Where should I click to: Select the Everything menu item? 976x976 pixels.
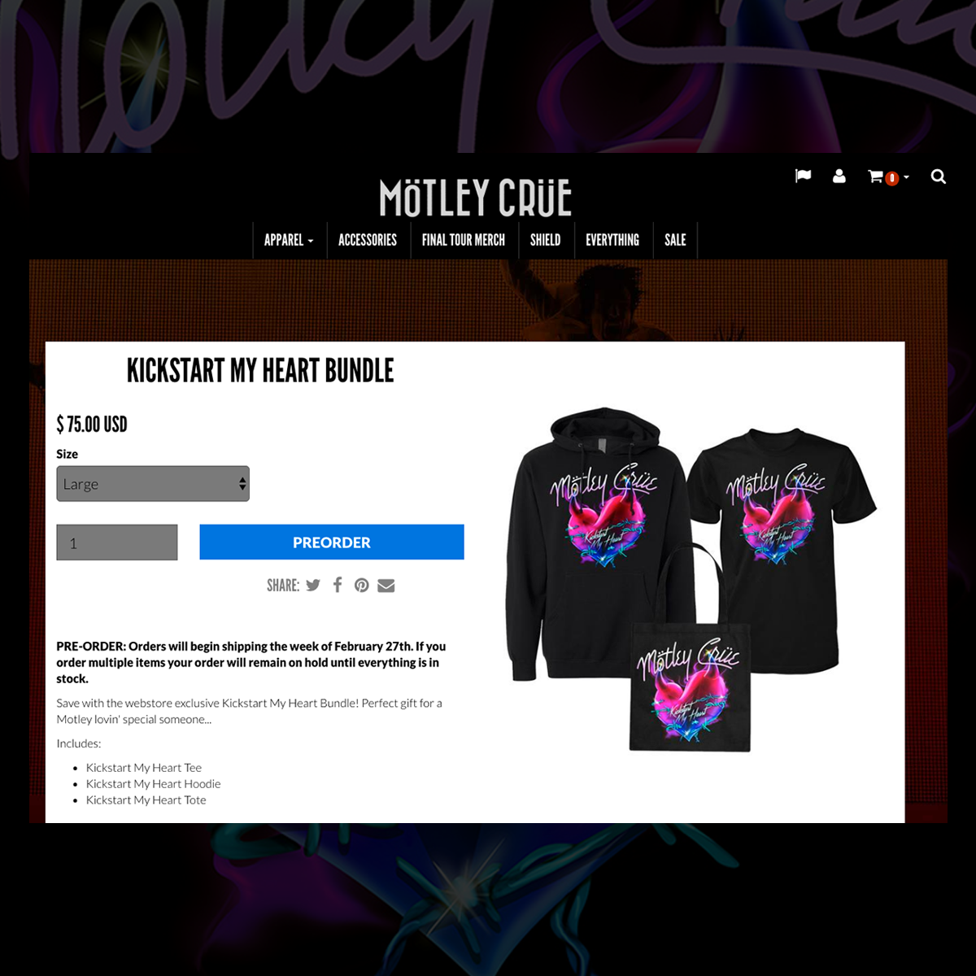[x=612, y=240]
